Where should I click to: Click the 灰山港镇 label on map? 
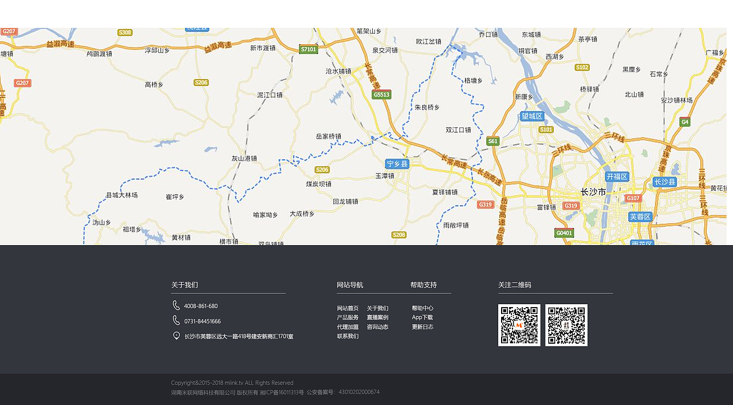[244, 159]
